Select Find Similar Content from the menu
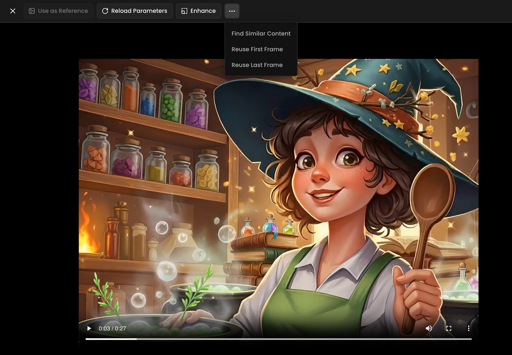512x355 pixels. (261, 33)
